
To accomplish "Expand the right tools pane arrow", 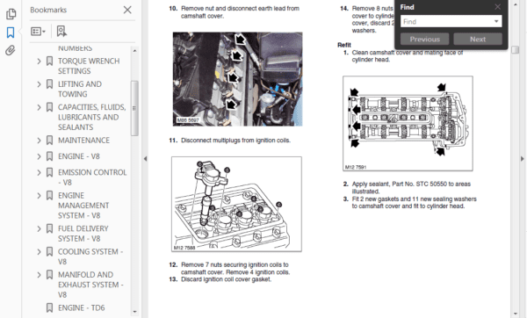I will tap(523, 159).
